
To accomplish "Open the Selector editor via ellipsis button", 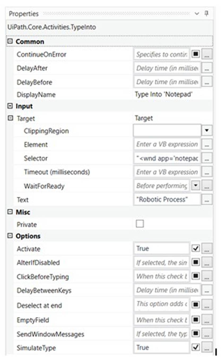I will click(208, 158).
